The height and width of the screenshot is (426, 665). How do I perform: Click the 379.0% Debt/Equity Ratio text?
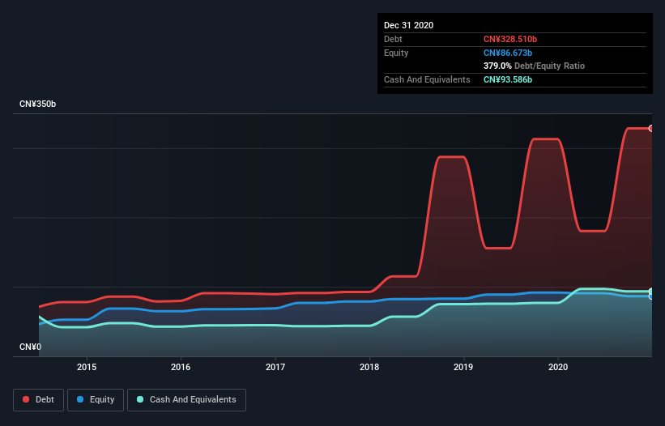[x=534, y=66]
